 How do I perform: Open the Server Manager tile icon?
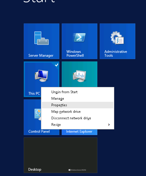point(42,38)
